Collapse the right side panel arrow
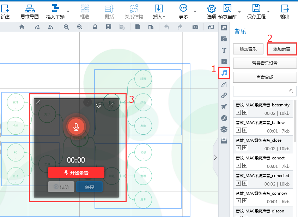 215,157
